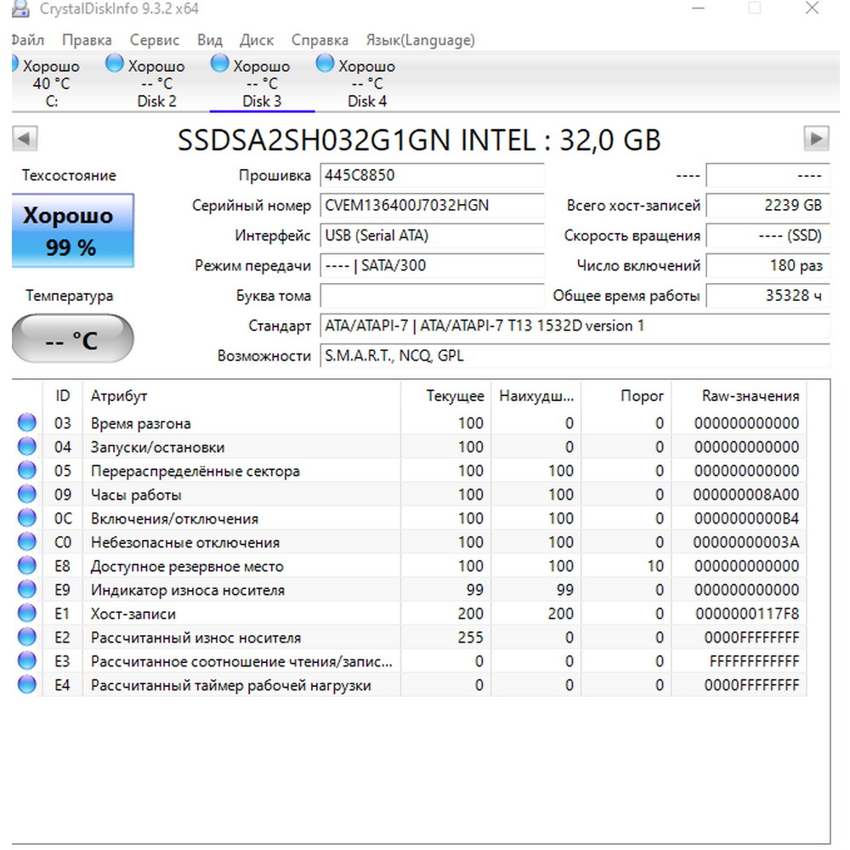Switch to the Disk 4 tab
The height and width of the screenshot is (850, 850).
click(x=367, y=82)
